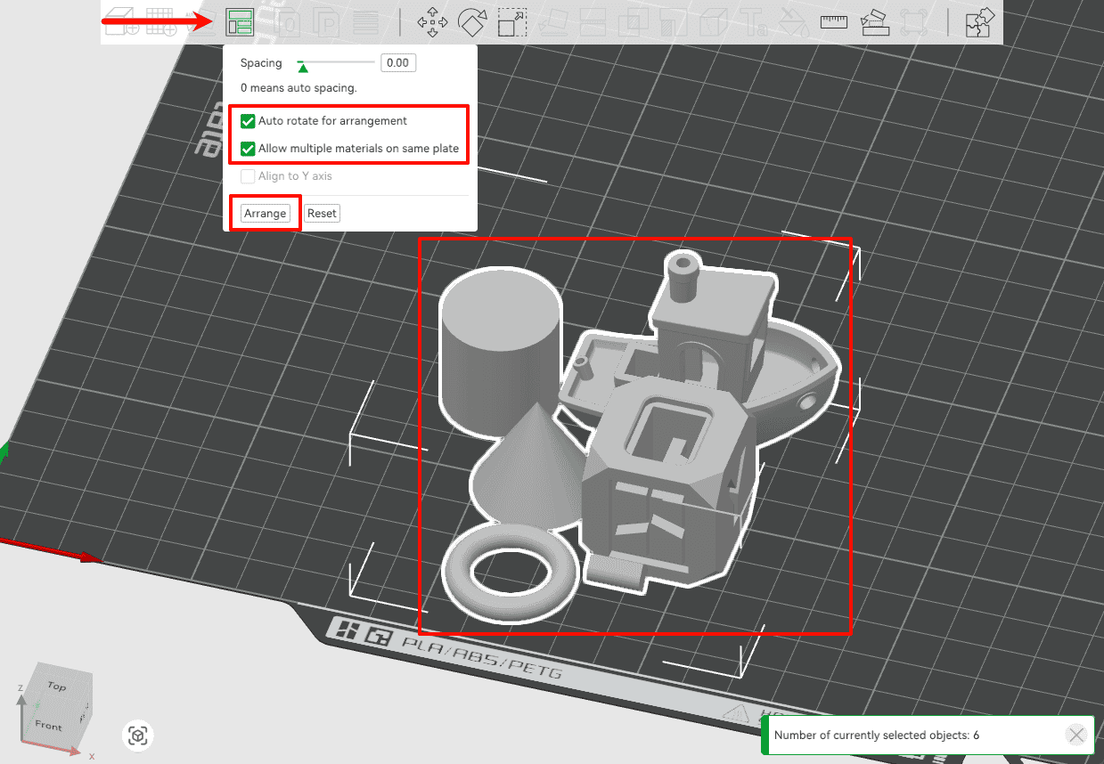This screenshot has height=764, width=1104.
Task: Click the zoom-to-fit view icon near cube
Action: (x=137, y=736)
